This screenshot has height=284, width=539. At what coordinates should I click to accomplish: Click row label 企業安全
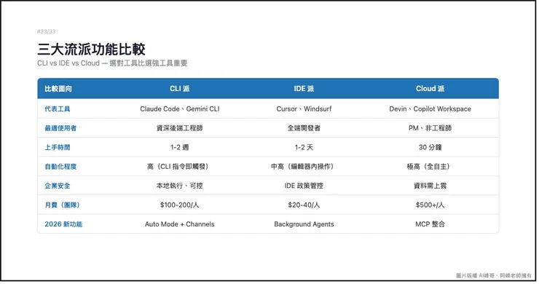coord(58,186)
